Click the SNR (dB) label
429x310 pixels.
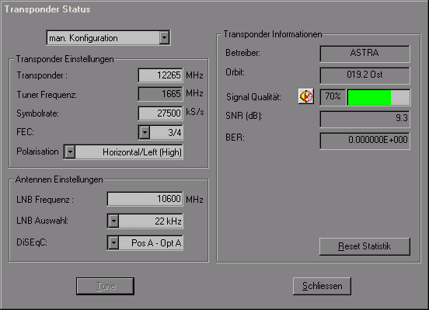(x=244, y=116)
